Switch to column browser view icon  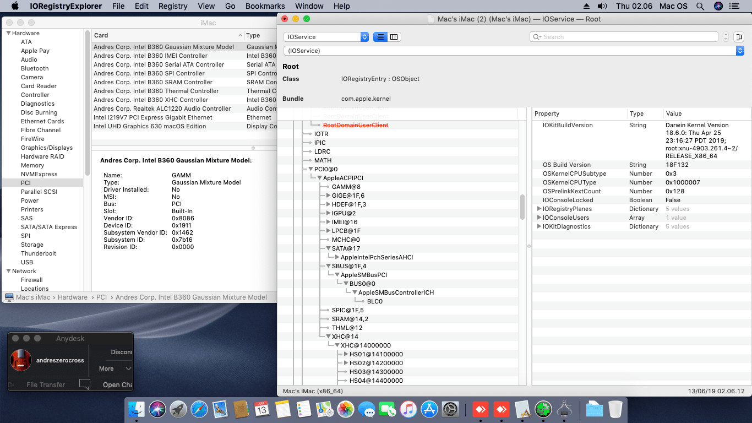394,37
